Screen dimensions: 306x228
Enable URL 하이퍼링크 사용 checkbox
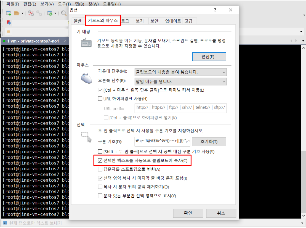100,99
